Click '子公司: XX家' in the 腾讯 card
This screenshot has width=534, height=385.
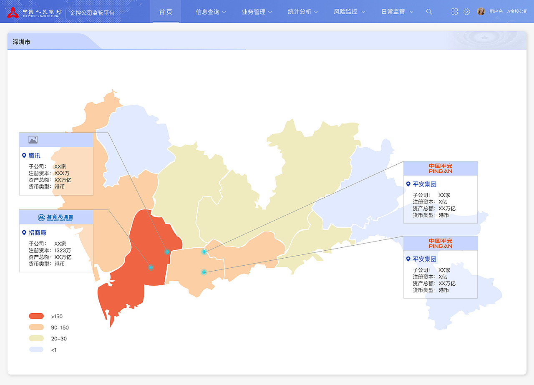pos(48,166)
